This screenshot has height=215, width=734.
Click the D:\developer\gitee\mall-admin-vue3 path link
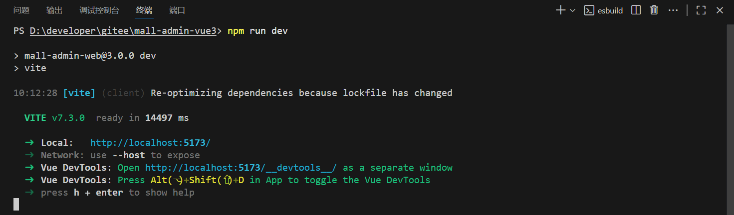(123, 31)
